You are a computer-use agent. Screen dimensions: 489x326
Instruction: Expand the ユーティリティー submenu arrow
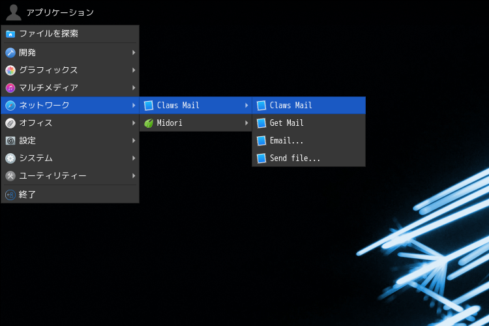134,175
